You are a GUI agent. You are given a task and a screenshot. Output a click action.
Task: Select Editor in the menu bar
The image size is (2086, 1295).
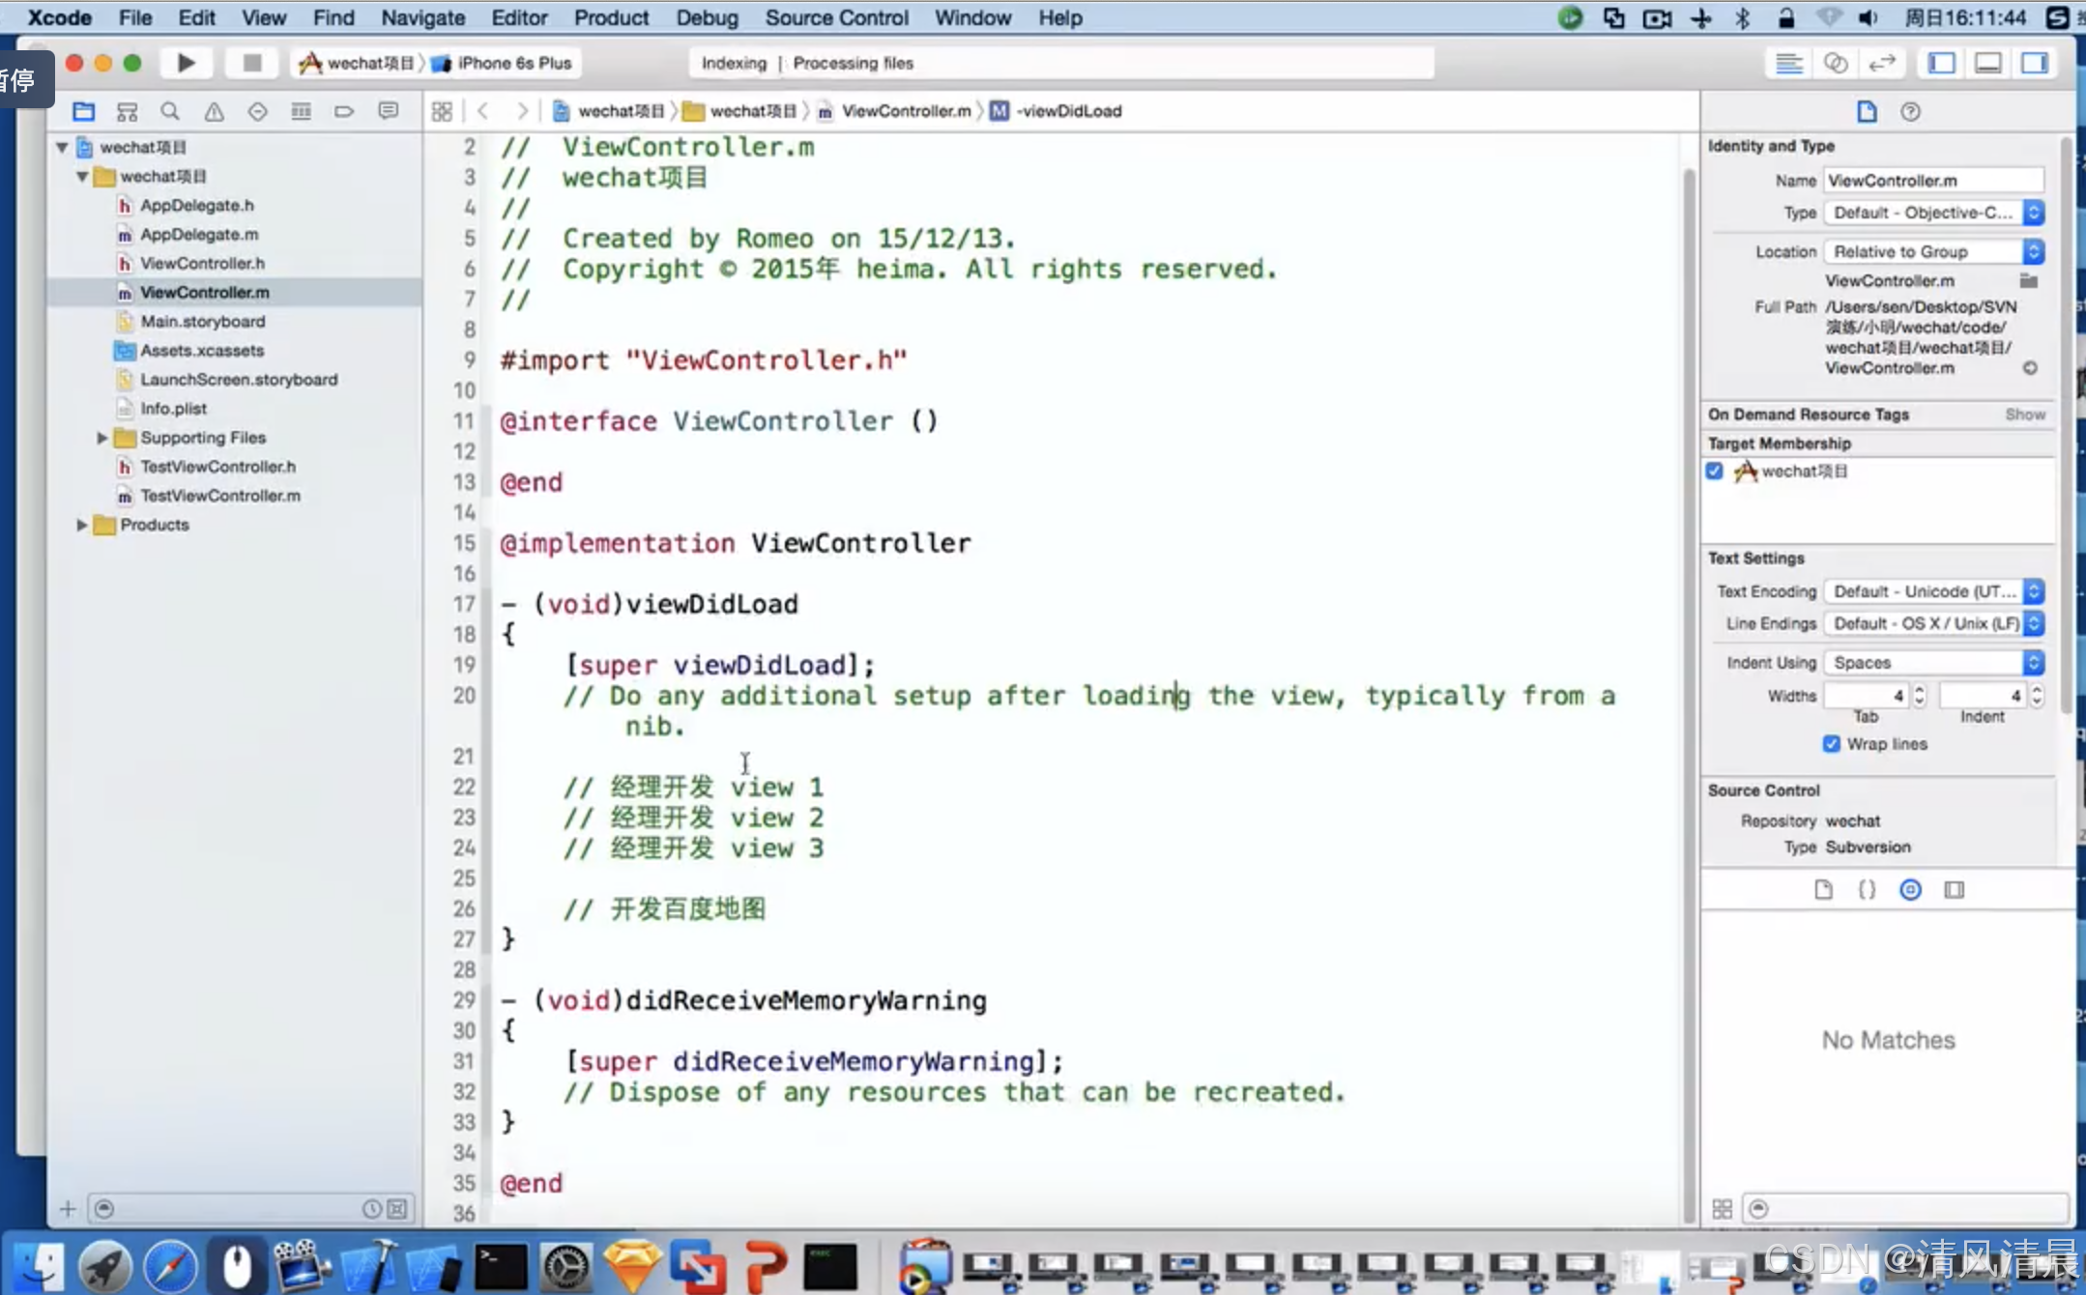click(518, 18)
